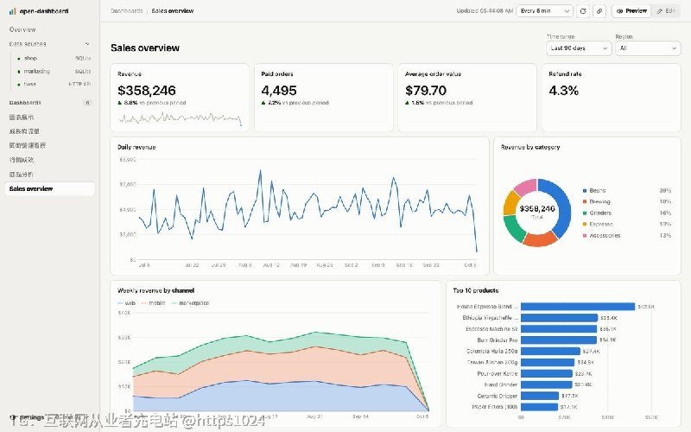Switch to Preview mode
The width and height of the screenshot is (691, 432).
pyautogui.click(x=631, y=11)
